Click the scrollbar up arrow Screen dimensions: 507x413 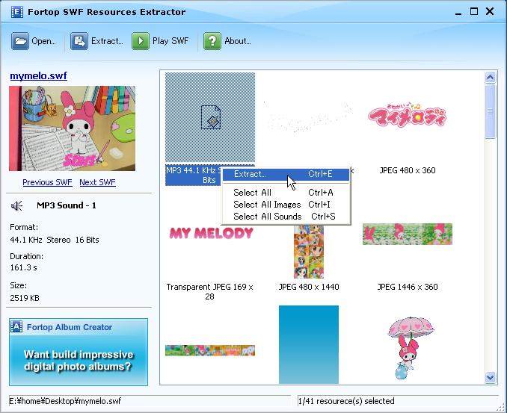click(491, 77)
